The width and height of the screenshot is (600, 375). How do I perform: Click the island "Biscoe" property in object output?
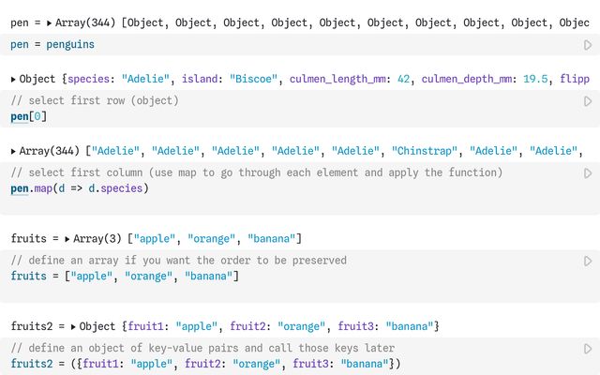[232, 80]
